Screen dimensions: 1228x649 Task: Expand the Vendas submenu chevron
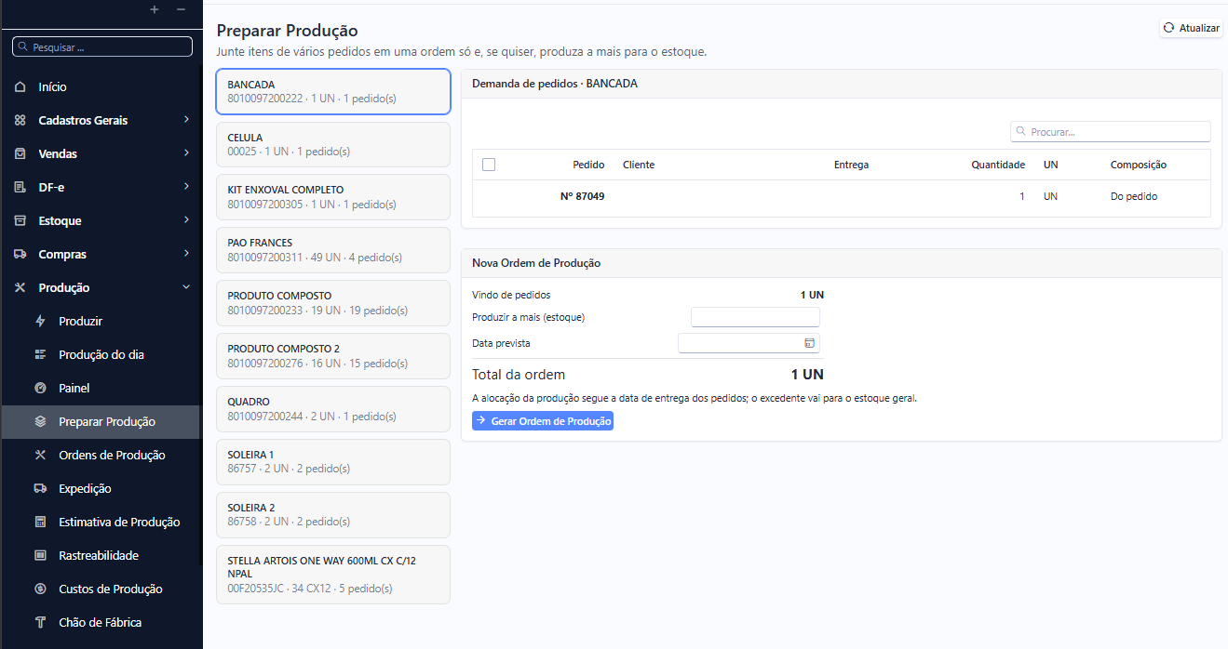tap(186, 153)
